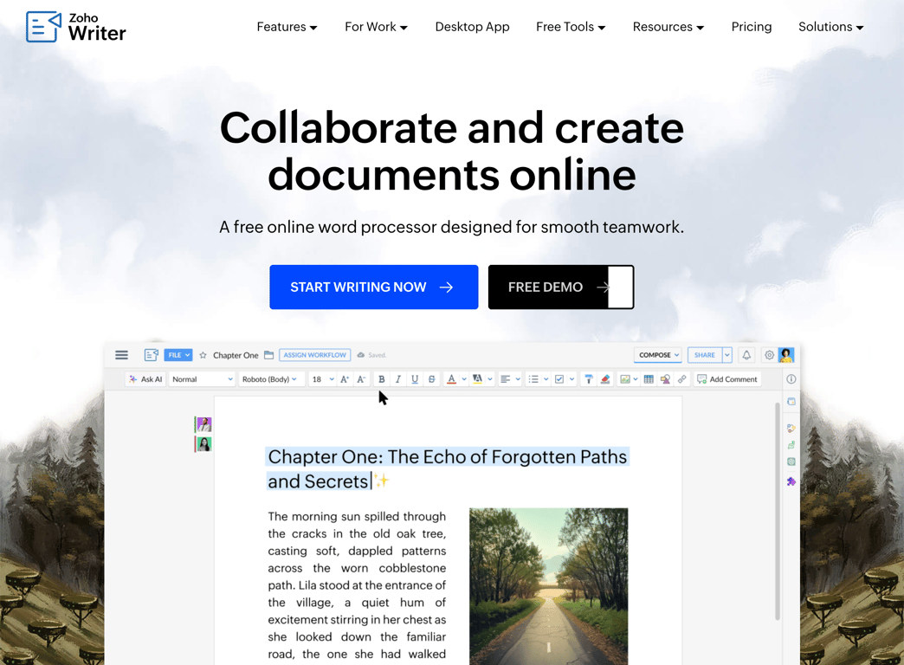Click the ASSIGN WORKFLOW button

[313, 355]
